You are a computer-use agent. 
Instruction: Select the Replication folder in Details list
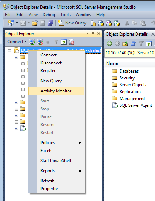[126, 92]
